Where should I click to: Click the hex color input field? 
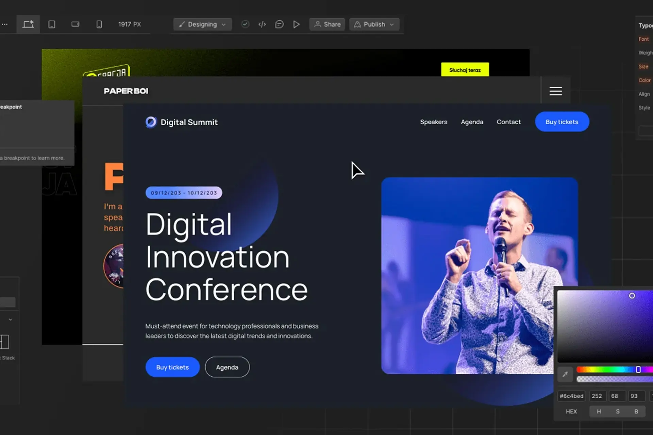(571, 396)
